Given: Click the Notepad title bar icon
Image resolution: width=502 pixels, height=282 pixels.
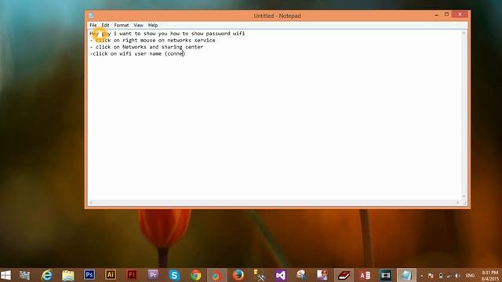Looking at the screenshot, I should tap(91, 16).
